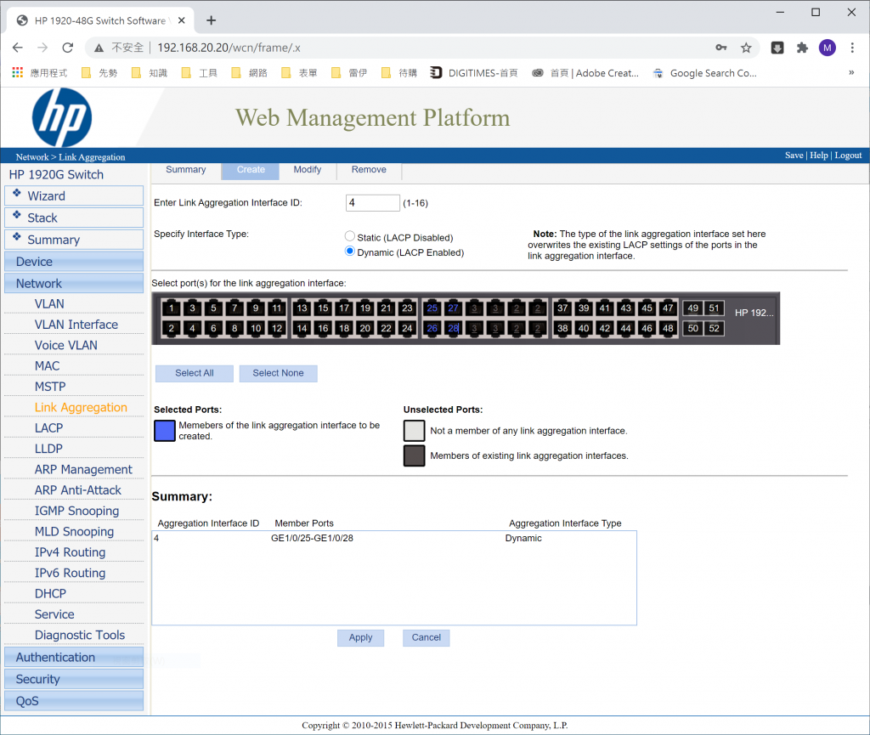
Task: Select port 13 on the switch panel
Action: (302, 308)
